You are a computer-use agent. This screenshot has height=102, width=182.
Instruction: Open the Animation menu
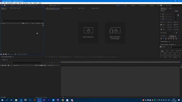(x=26, y=3)
